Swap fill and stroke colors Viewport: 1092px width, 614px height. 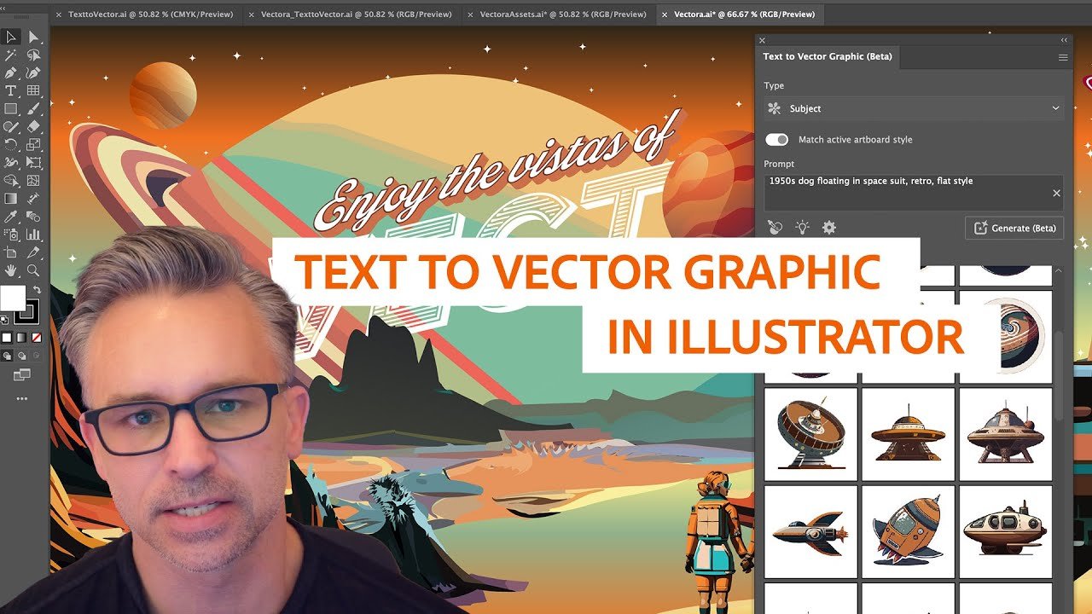tap(38, 290)
